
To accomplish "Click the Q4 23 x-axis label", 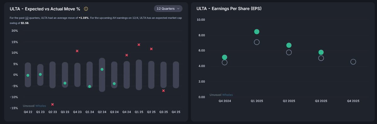I will (x=77, y=112).
